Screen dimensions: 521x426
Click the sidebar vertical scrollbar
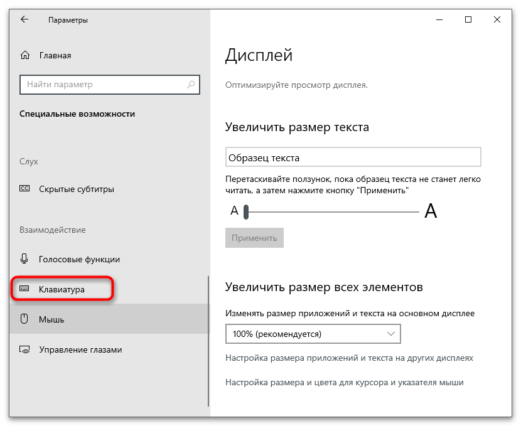click(208, 341)
